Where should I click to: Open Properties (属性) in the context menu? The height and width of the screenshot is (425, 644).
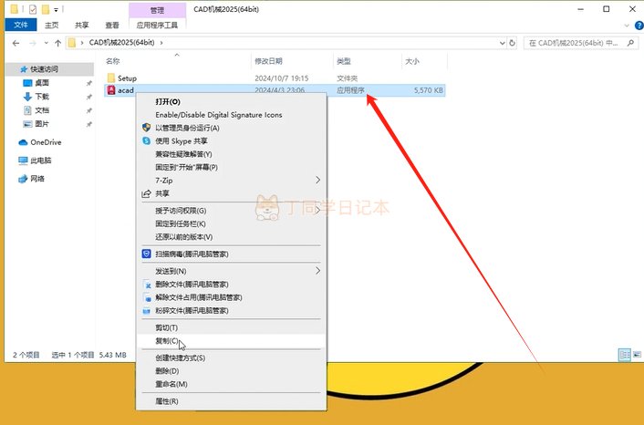(231, 401)
